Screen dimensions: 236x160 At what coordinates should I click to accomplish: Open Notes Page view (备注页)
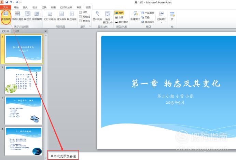[28, 16]
